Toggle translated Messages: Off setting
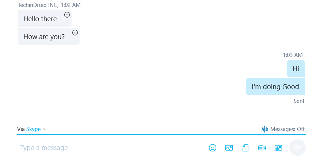Image resolution: width=316 pixels, height=162 pixels. 288,129
